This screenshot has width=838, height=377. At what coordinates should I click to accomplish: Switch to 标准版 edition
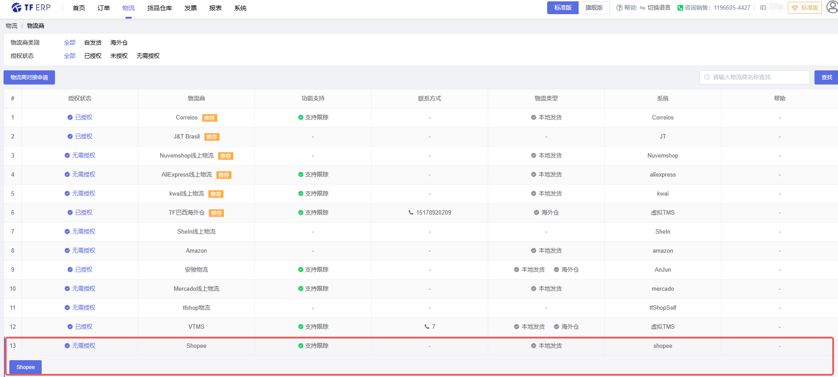point(563,8)
